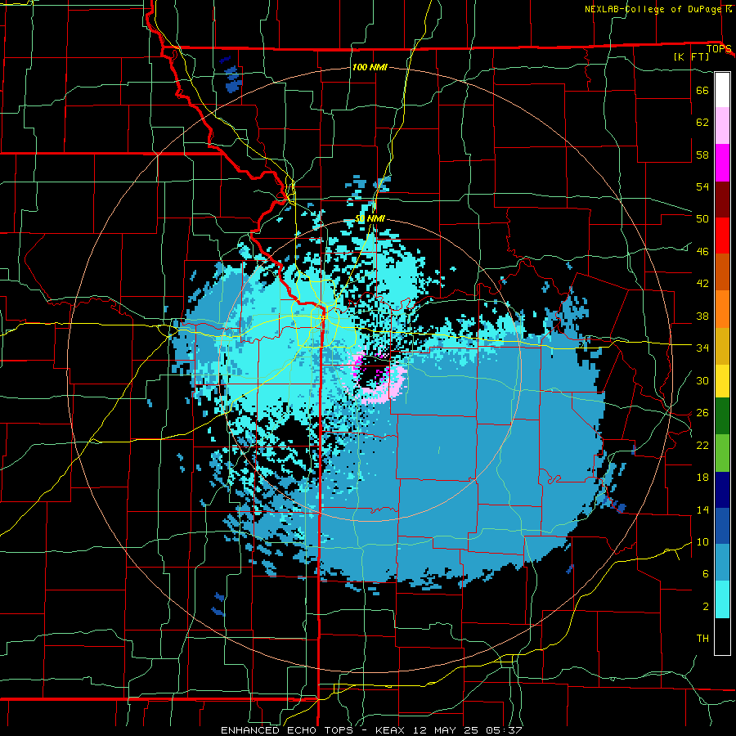
Task: Click the '50 NMI' range ring label
Action: (x=370, y=218)
